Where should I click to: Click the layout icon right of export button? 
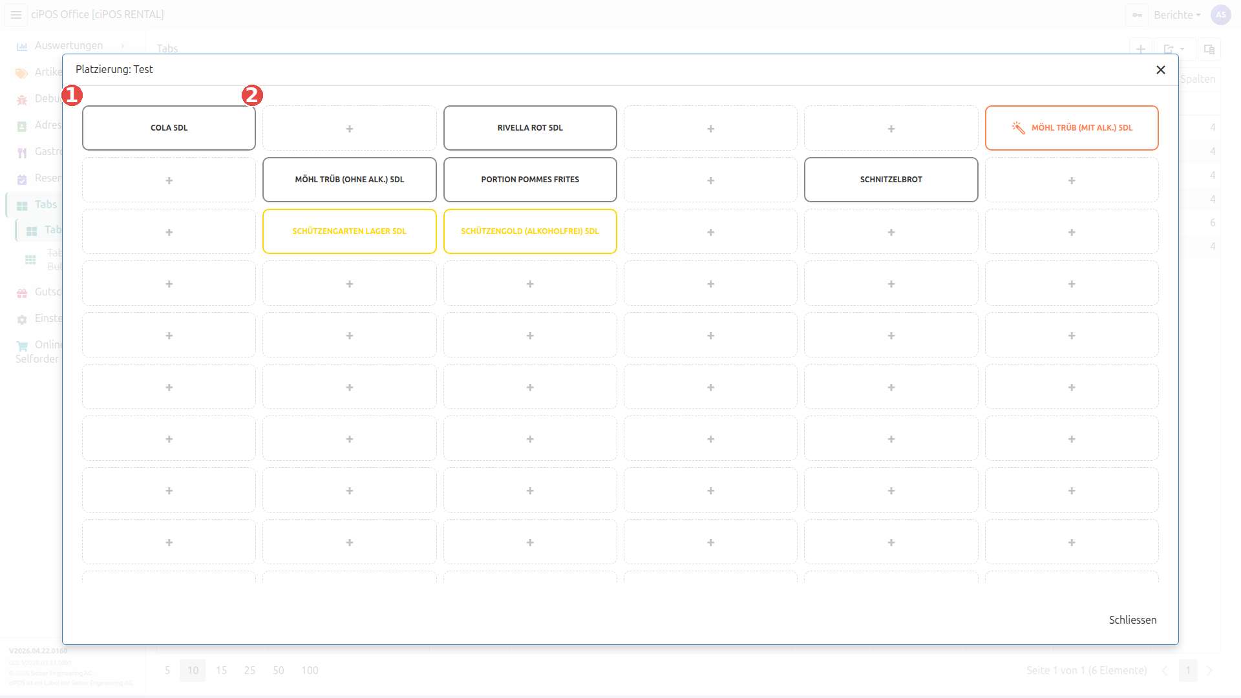click(1209, 48)
